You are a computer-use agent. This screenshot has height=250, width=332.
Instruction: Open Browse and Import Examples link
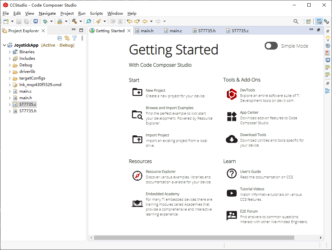click(169, 108)
